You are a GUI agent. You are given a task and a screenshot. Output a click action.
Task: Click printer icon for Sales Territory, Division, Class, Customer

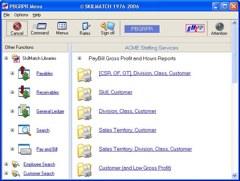(85, 151)
